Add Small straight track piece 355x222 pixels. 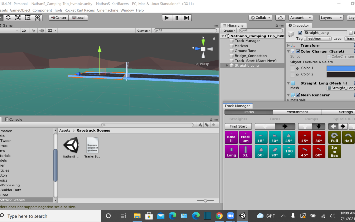pos(231,137)
